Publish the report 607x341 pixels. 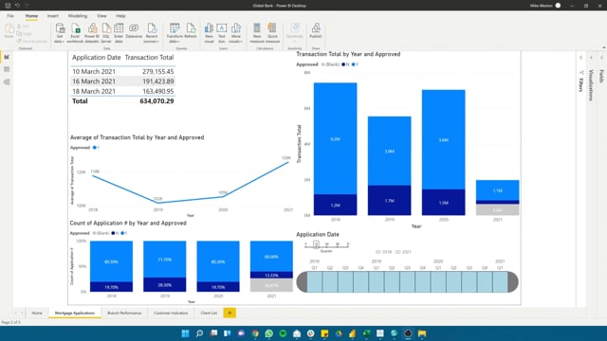point(316,30)
